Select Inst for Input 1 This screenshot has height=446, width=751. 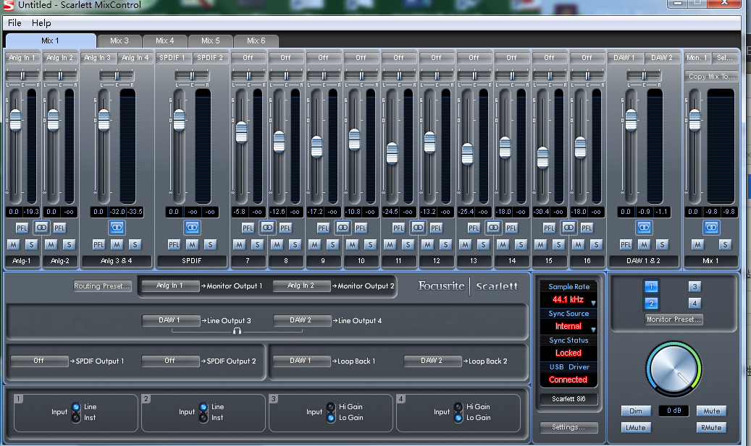pos(76,418)
